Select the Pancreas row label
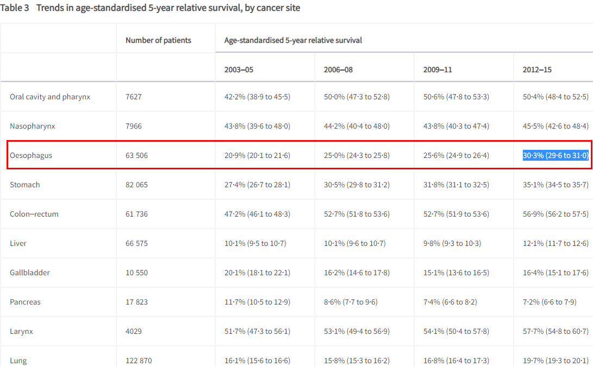The width and height of the screenshot is (593, 367). click(x=25, y=302)
